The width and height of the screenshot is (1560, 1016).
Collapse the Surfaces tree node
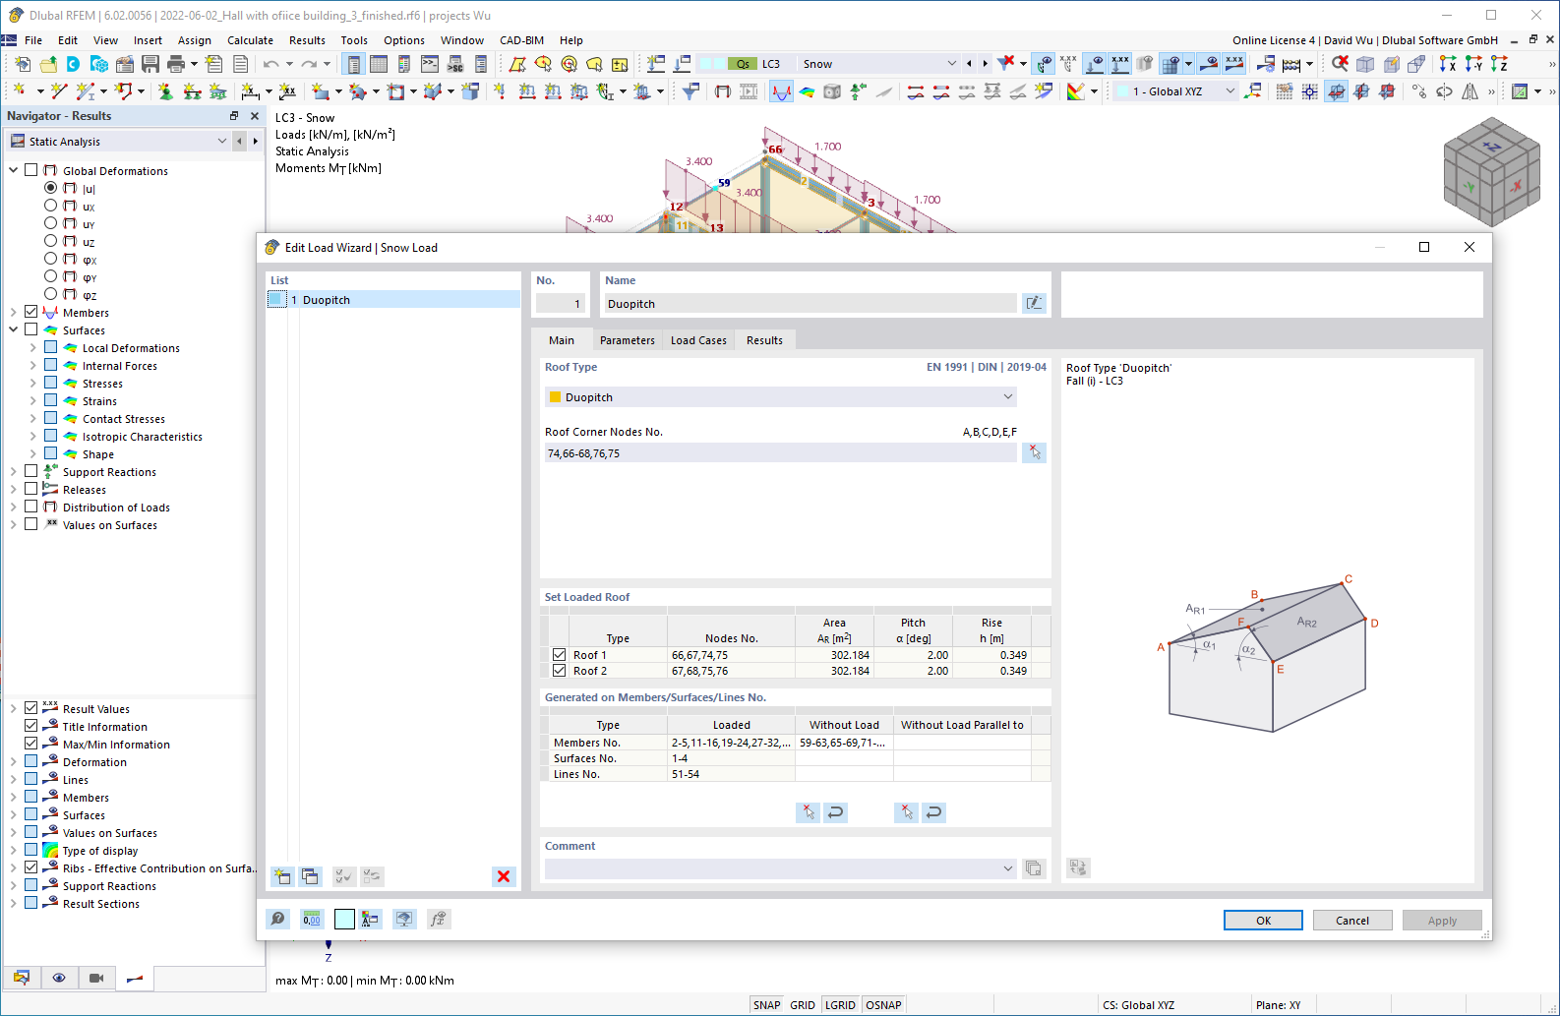(x=14, y=329)
